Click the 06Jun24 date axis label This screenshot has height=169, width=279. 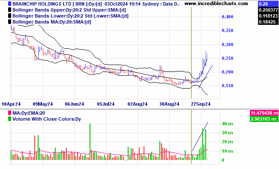pyautogui.click(x=75, y=104)
